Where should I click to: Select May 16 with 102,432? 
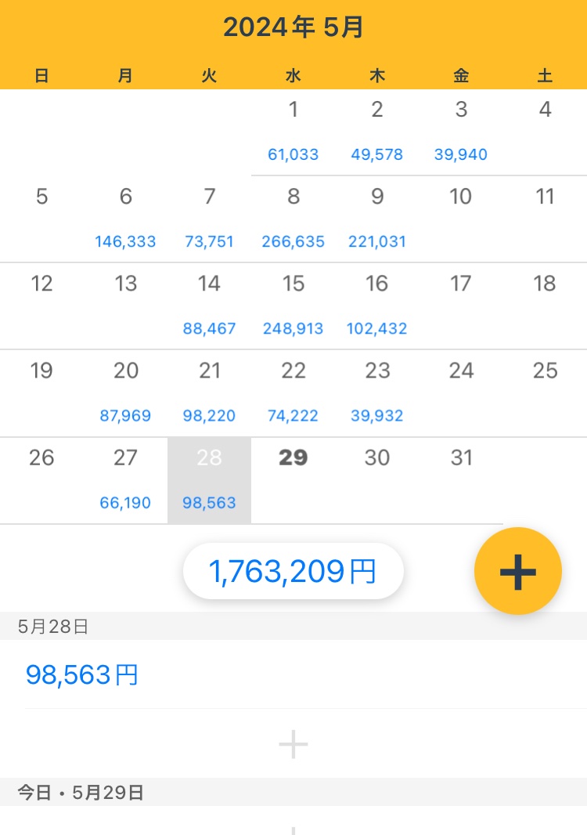tap(377, 306)
